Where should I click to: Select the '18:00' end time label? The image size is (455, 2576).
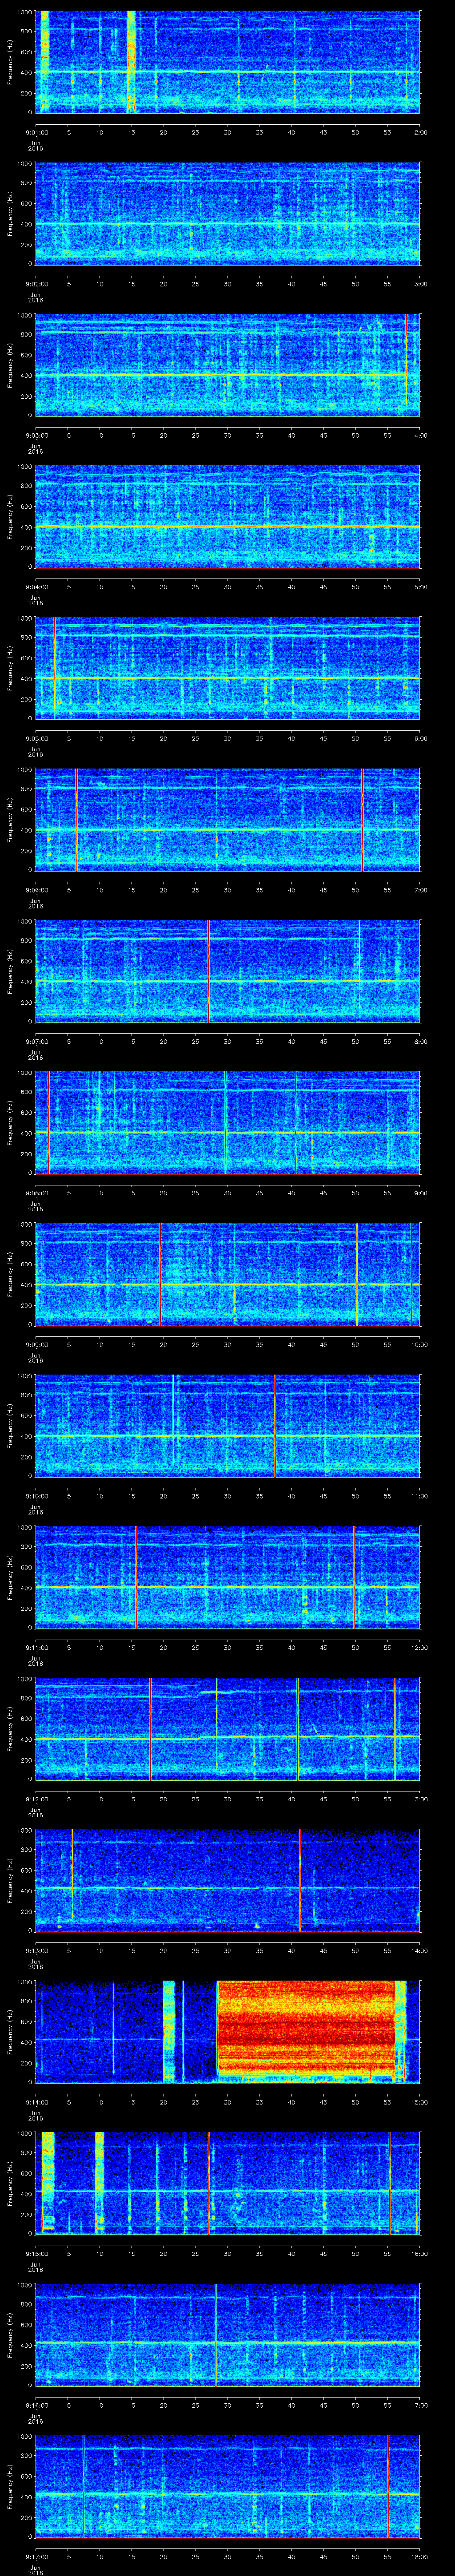[419, 2558]
